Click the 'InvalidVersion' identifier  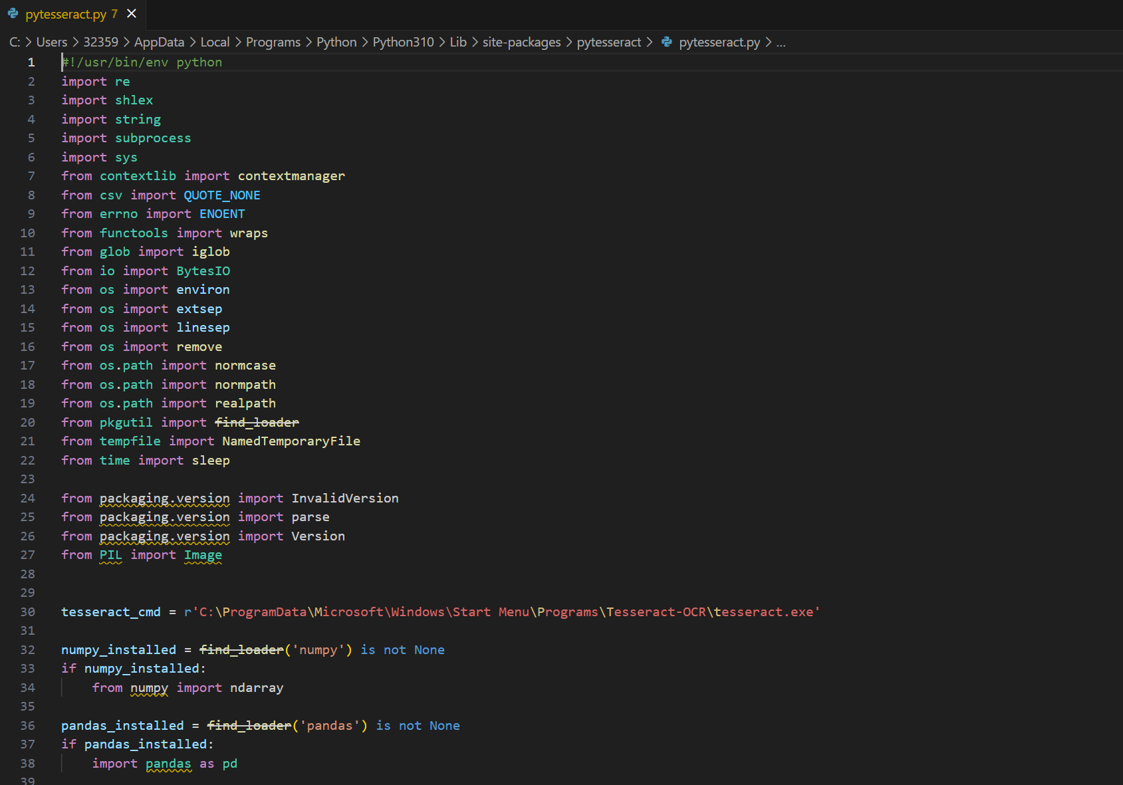click(x=345, y=498)
